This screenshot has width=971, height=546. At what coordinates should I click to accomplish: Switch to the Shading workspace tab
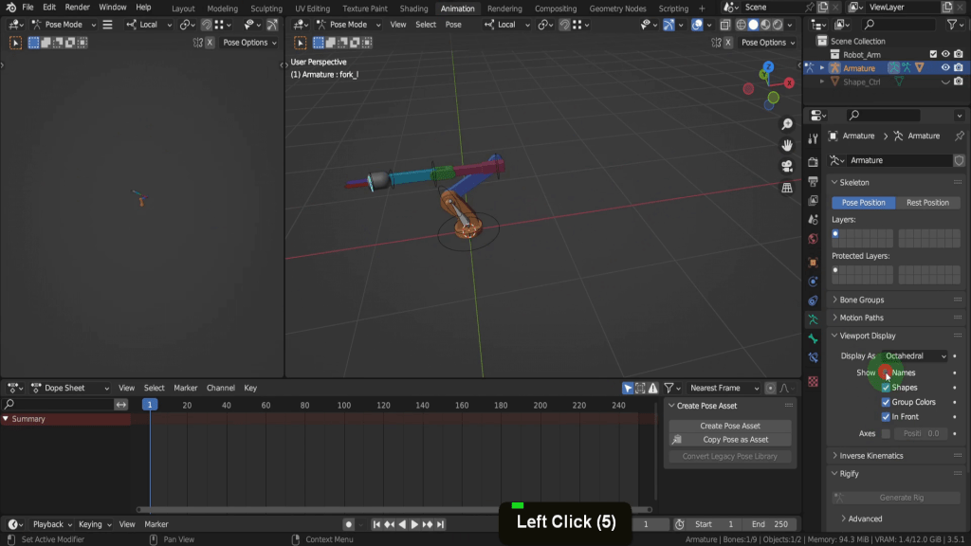[413, 9]
